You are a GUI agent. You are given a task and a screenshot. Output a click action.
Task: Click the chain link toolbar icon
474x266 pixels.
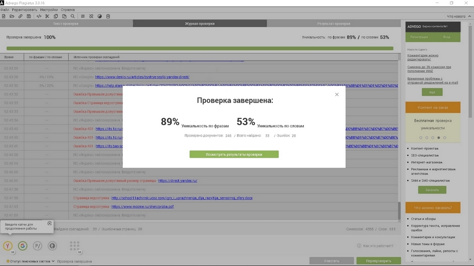pos(20,16)
